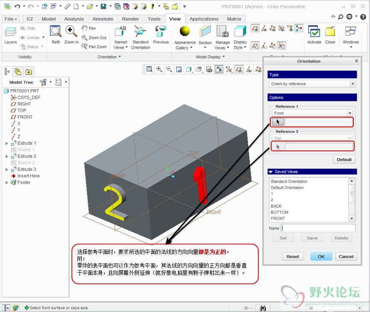Switch to the Model tab
This screenshot has height=312, width=370.
click(x=49, y=19)
